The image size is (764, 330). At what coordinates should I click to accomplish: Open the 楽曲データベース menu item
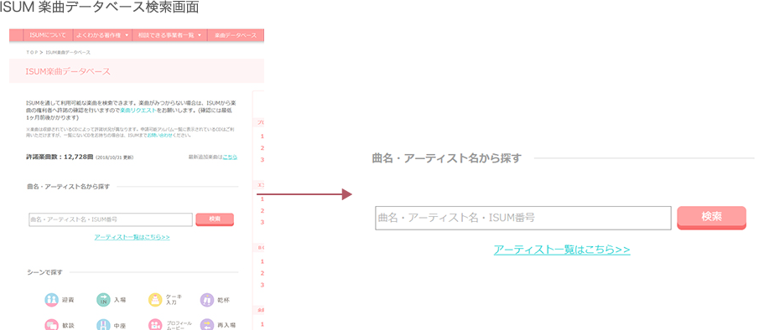coord(236,35)
